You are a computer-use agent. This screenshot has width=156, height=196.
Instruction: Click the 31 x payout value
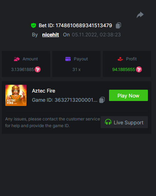point(77,70)
